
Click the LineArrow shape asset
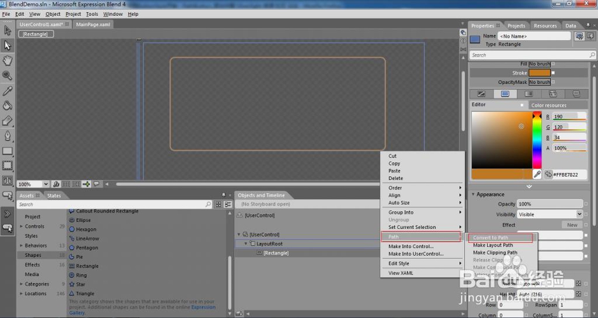84,239
